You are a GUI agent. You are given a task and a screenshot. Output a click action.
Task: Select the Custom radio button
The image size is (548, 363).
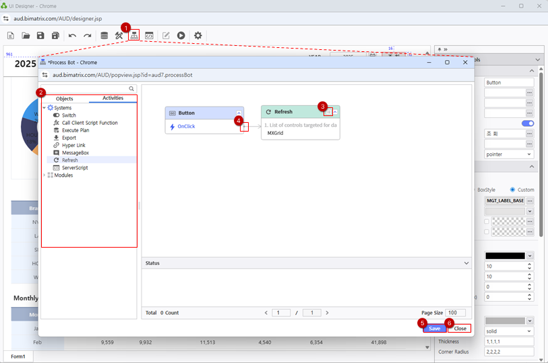coord(513,190)
